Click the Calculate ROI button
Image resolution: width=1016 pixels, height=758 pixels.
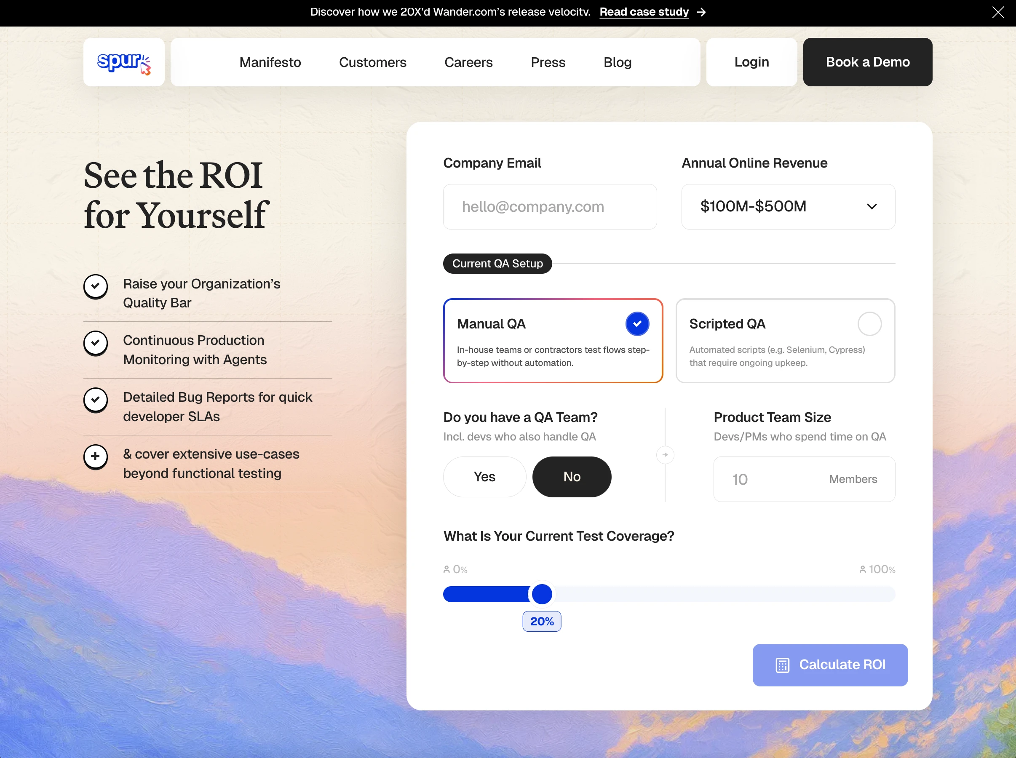(830, 665)
